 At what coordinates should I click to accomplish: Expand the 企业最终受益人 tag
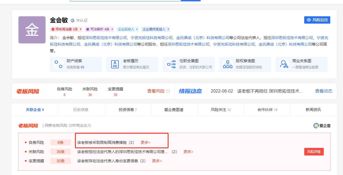(156, 29)
